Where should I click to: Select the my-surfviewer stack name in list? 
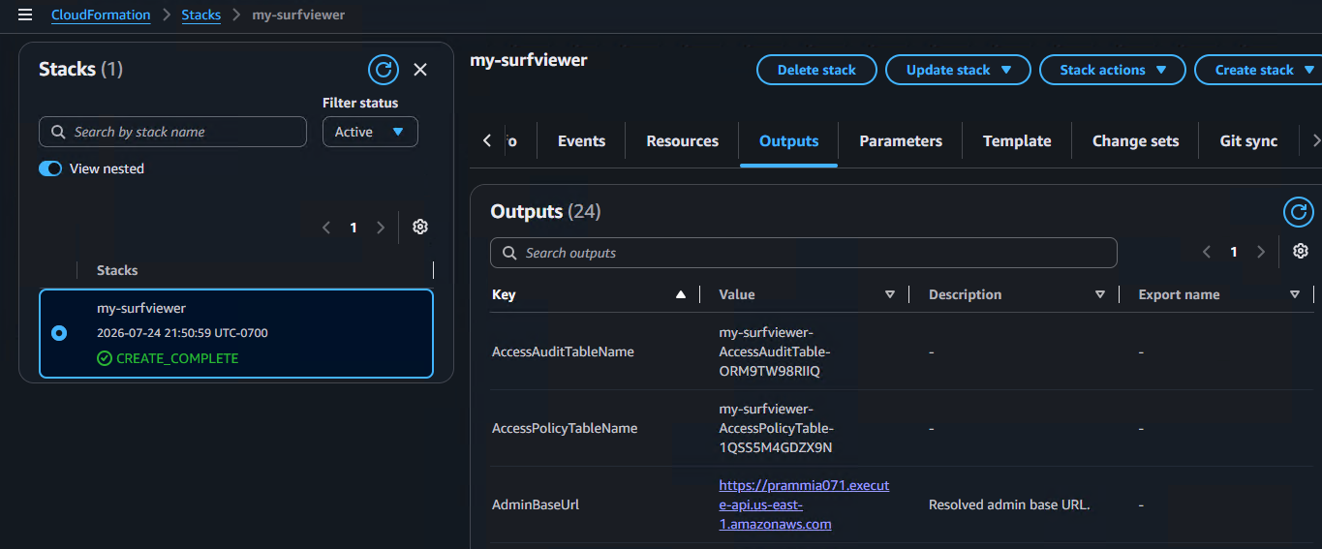point(141,308)
